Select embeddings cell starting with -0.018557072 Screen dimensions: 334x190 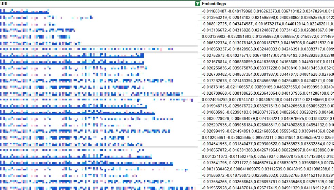tap(268, 150)
